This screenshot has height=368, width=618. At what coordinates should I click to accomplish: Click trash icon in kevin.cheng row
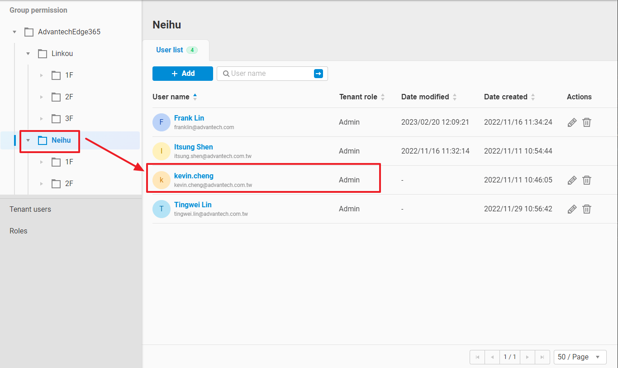tap(586, 180)
